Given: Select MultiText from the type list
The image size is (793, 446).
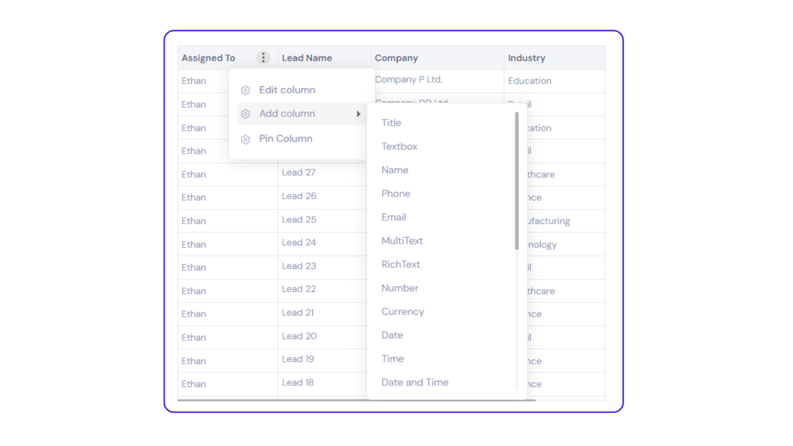Looking at the screenshot, I should (402, 241).
